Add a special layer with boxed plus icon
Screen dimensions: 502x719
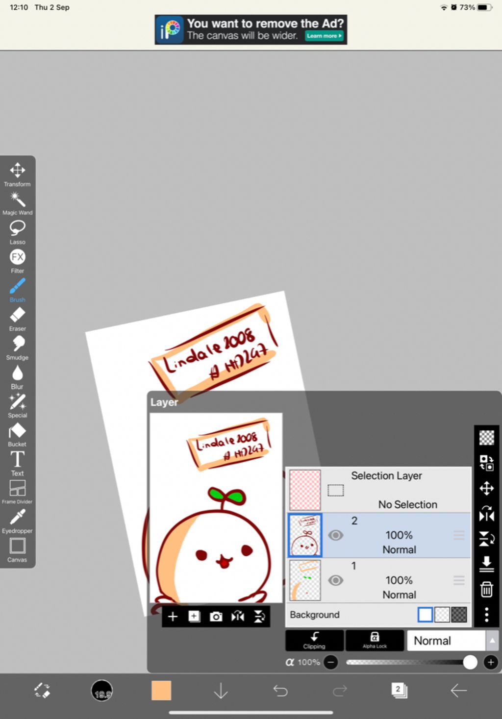point(194,617)
